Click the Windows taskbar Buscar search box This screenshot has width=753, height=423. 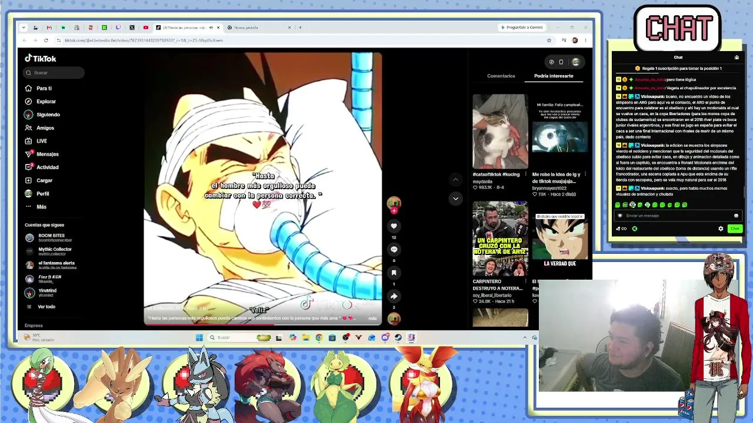[x=241, y=338]
